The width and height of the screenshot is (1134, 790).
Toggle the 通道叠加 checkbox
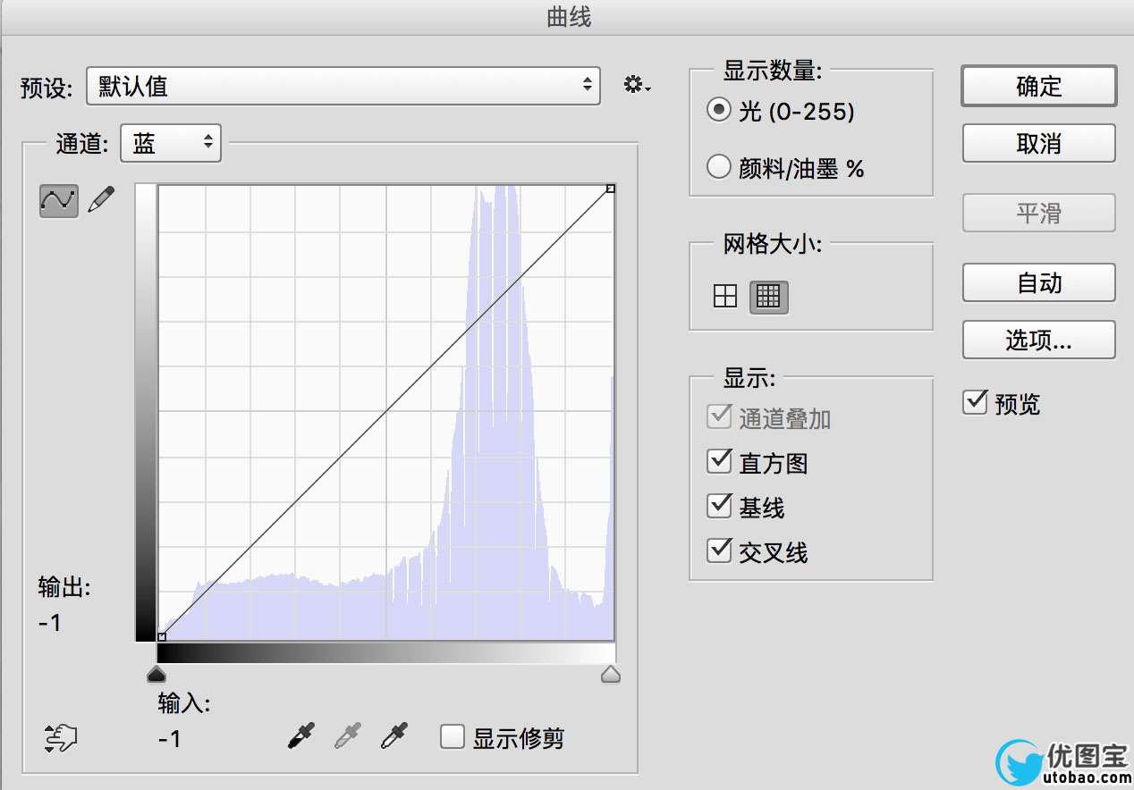(719, 416)
